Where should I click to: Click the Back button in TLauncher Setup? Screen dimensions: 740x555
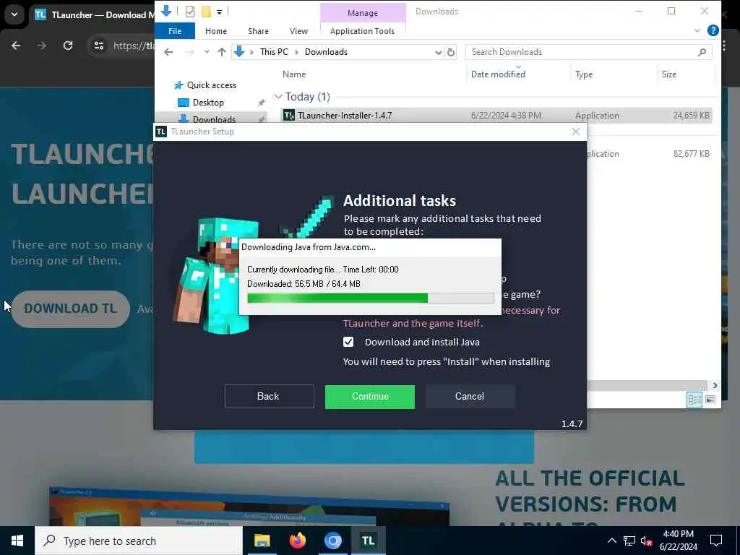click(269, 397)
